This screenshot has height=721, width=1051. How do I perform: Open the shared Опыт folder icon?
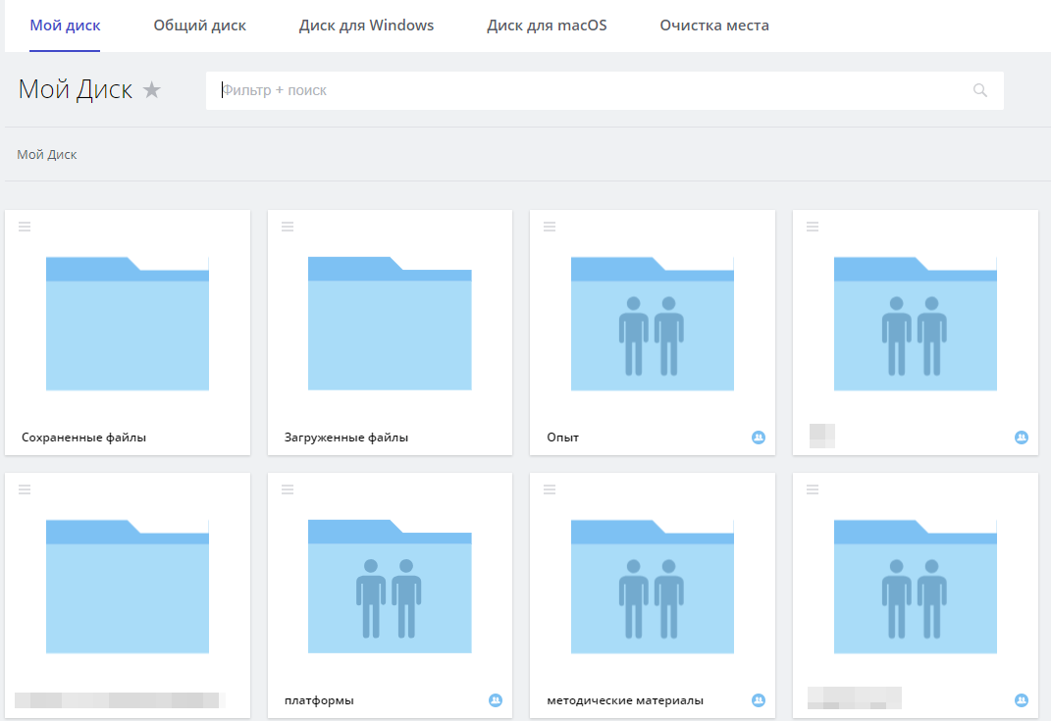click(653, 324)
